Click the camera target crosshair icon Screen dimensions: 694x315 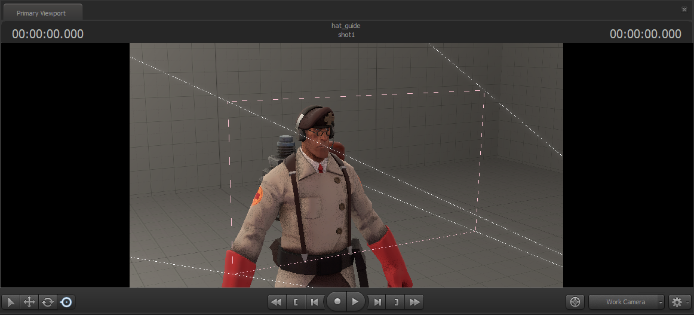click(x=575, y=302)
